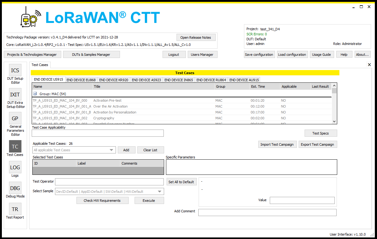Image resolution: width=377 pixels, height=239 pixels.
Task: Open the Usage Guide
Action: [x=321, y=55]
